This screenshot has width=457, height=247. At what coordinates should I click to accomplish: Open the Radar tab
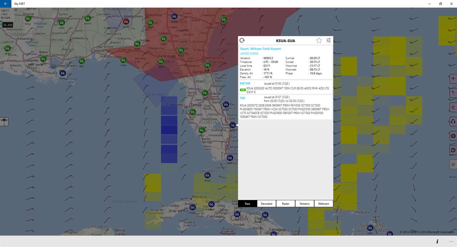coord(286,204)
